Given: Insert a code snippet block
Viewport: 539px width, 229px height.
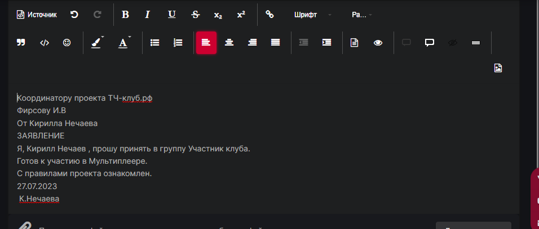Looking at the screenshot, I should coord(44,42).
